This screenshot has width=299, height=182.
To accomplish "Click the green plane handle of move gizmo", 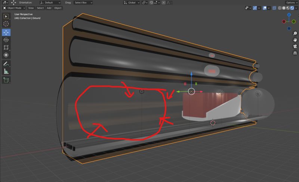I will click(196, 84).
